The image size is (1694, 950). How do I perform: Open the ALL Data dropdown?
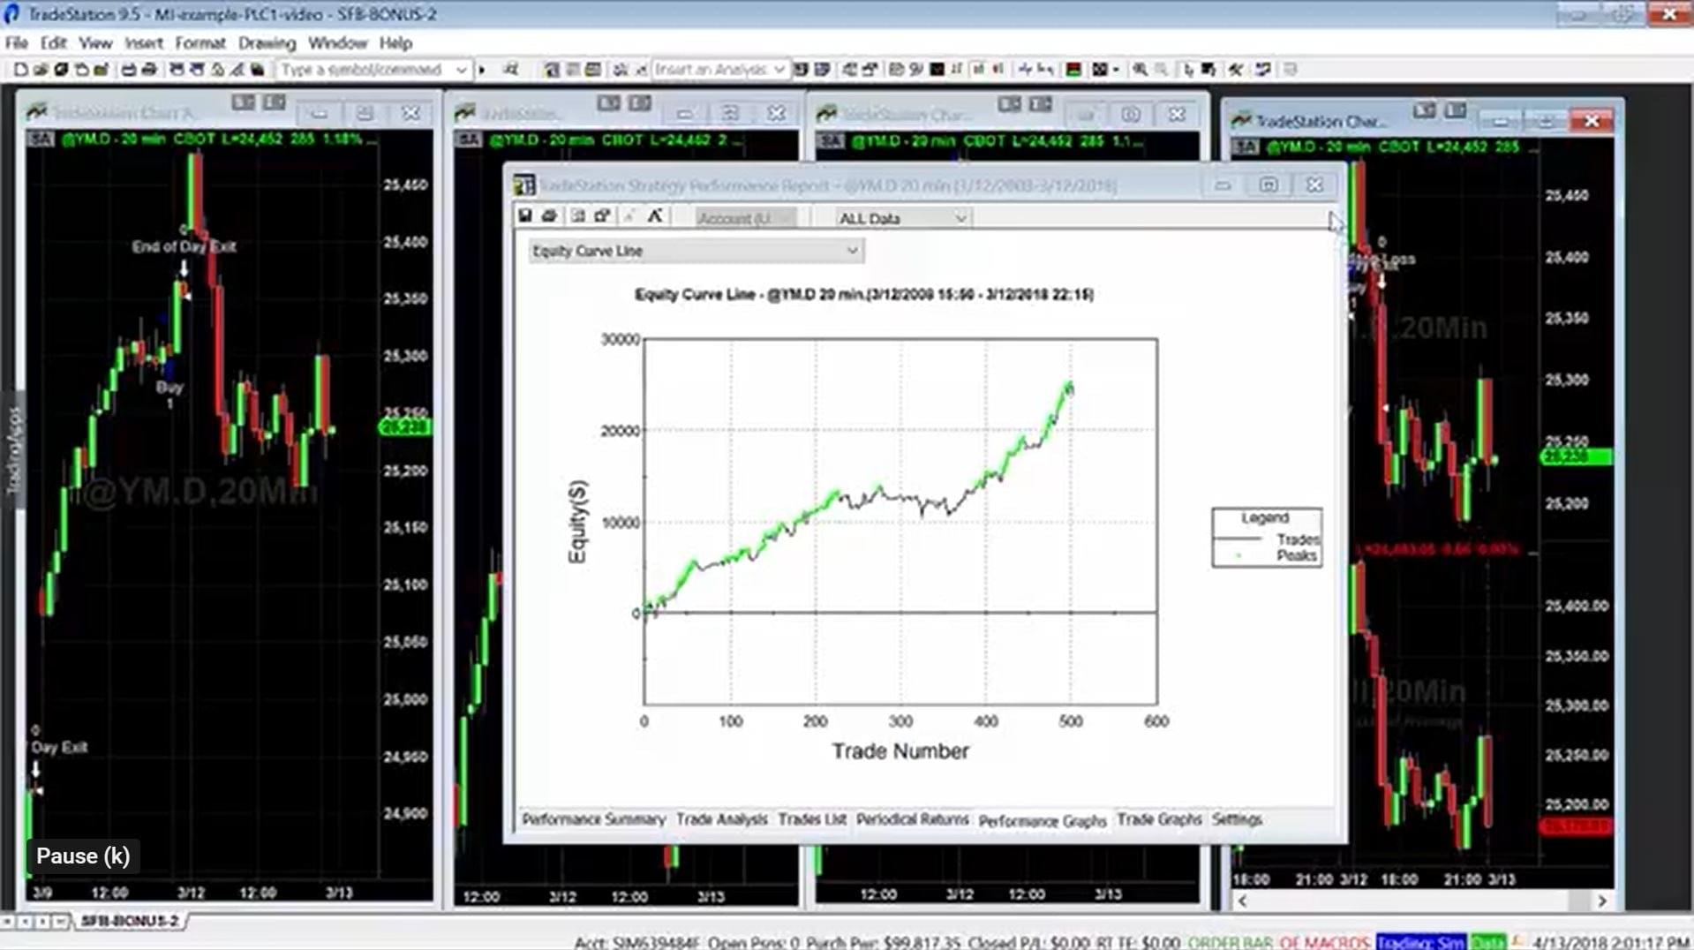[x=902, y=218]
